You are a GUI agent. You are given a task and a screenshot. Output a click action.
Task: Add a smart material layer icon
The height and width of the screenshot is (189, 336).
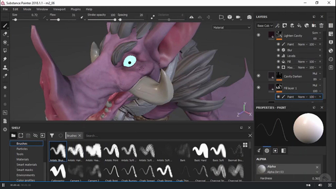pos(307,26)
